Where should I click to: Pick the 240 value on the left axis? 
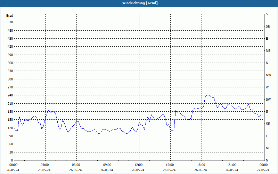point(10,95)
